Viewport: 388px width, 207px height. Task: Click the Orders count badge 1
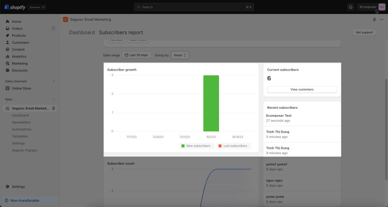pyautogui.click(x=53, y=28)
